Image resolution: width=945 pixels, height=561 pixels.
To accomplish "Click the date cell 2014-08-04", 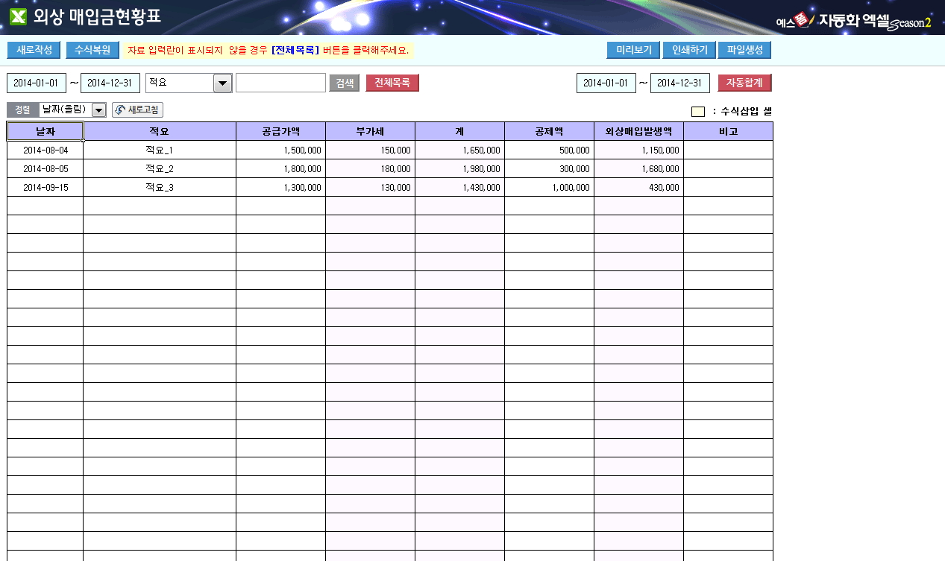I will (45, 150).
